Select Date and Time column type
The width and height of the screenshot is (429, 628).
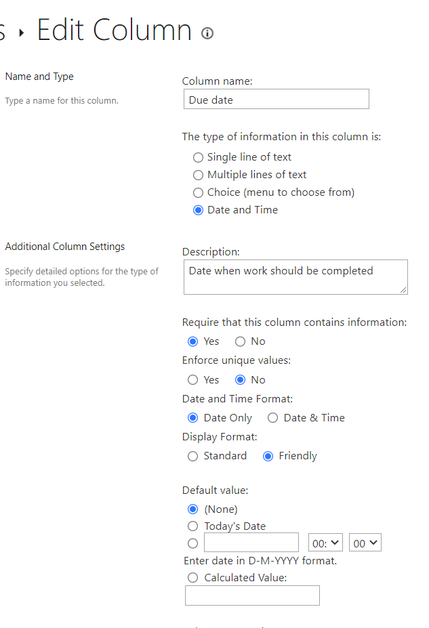pyautogui.click(x=198, y=210)
